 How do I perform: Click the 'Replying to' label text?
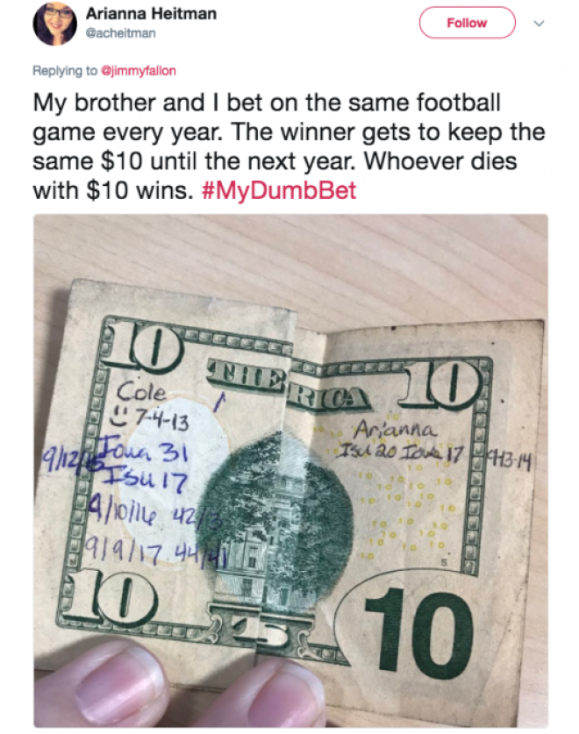(65, 71)
